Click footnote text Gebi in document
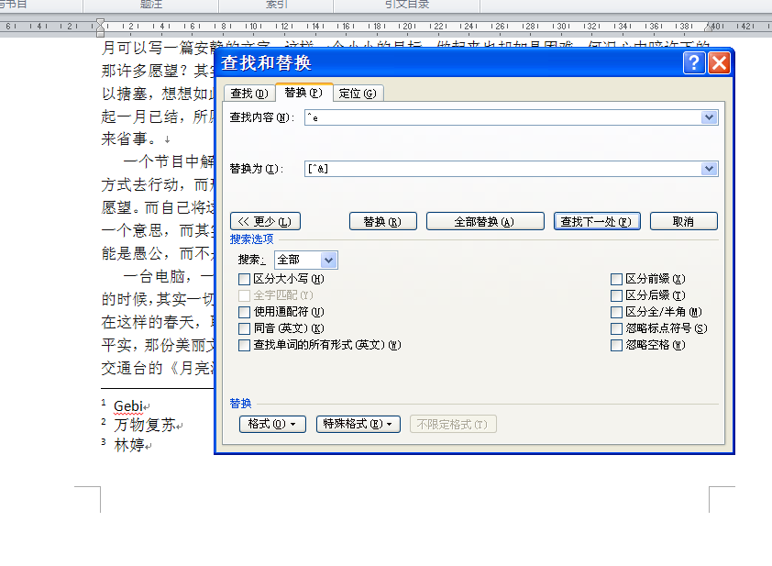 pyautogui.click(x=128, y=406)
